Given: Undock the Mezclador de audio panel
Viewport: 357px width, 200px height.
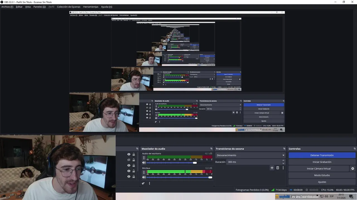Looking at the screenshot, I should (211, 149).
